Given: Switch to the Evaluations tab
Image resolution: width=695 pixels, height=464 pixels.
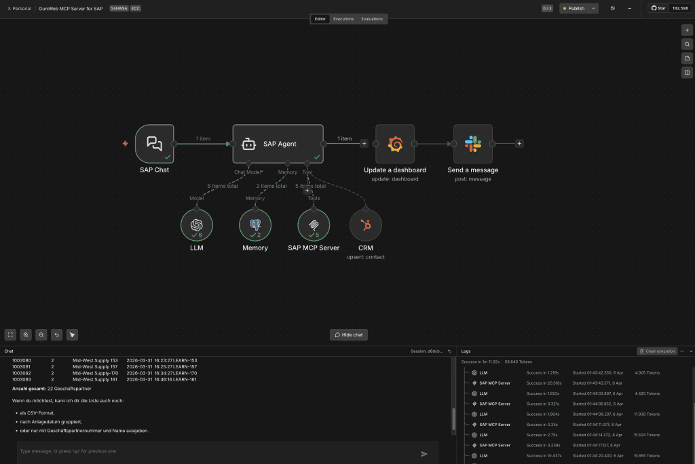Looking at the screenshot, I should coord(372,19).
